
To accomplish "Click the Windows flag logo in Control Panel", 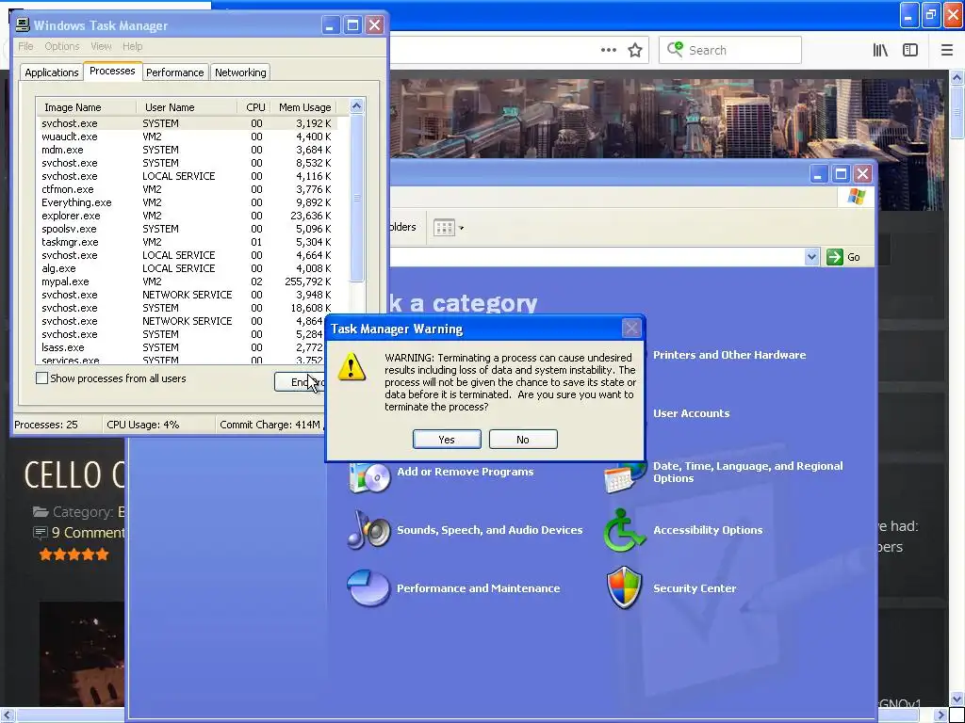I will point(856,197).
